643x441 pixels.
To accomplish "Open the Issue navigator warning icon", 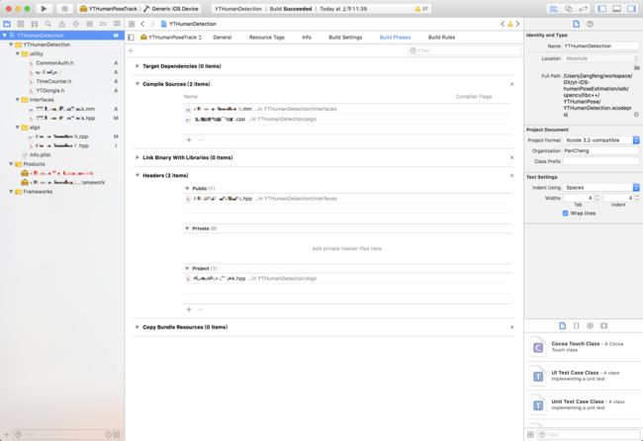I will [62, 24].
